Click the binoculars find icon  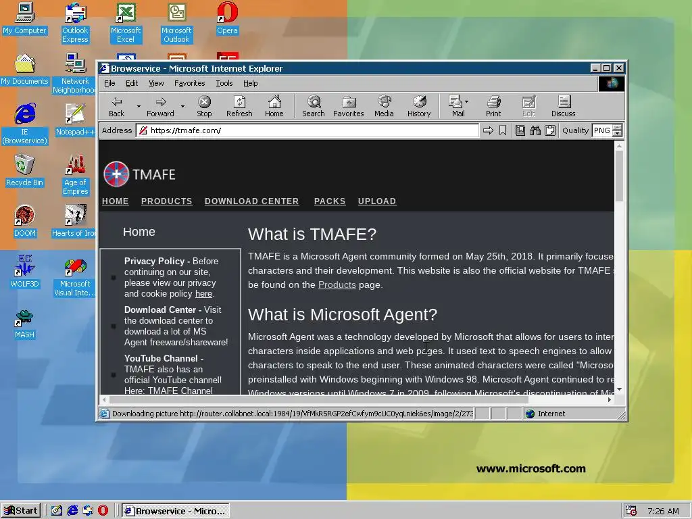535,130
